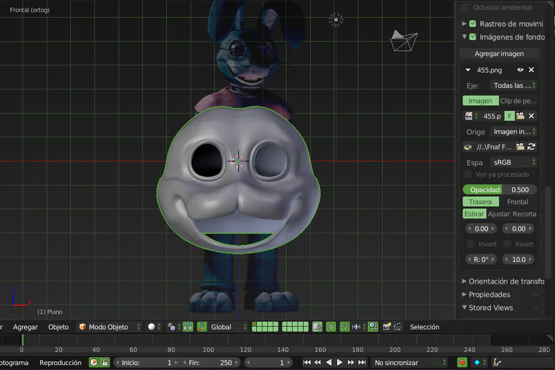Collapse the Imágenes de fondo panel

point(464,37)
